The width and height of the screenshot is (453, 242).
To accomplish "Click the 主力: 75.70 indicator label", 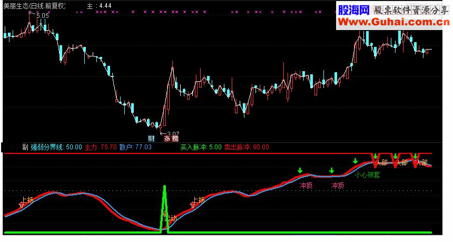I will tap(101, 147).
